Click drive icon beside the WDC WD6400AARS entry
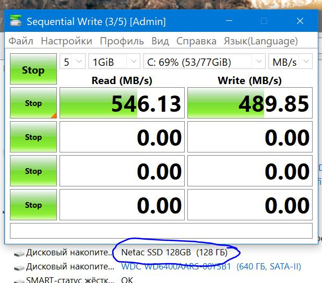Viewport: 322px width, 283px height. coord(19,267)
